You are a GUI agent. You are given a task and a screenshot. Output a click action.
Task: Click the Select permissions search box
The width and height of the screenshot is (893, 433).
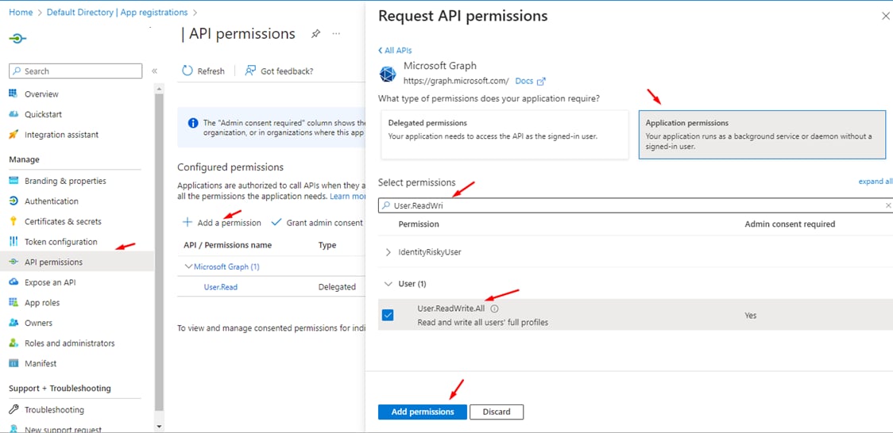(x=636, y=205)
